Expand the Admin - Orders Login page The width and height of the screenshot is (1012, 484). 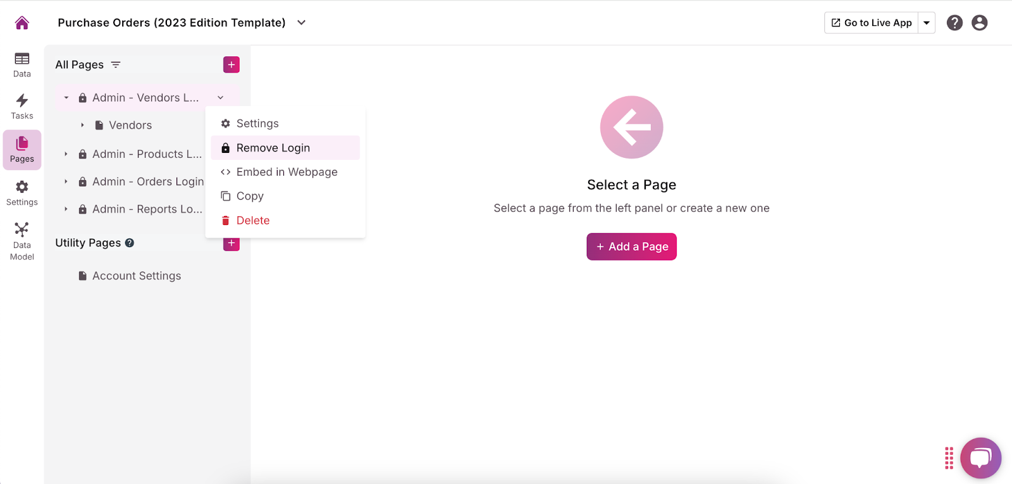click(x=66, y=182)
